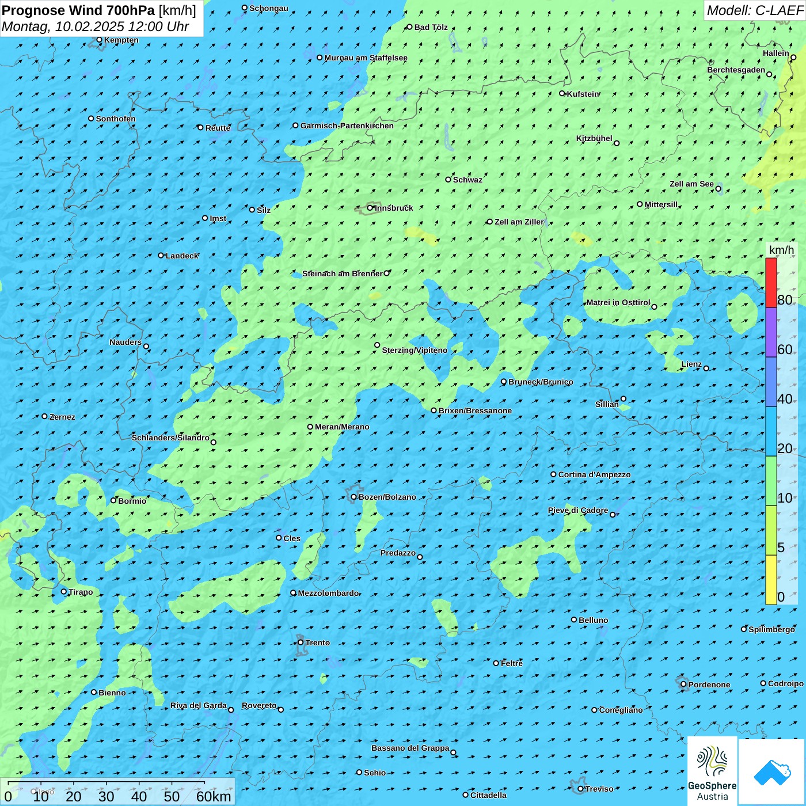Image resolution: width=806 pixels, height=806 pixels.
Task: Click the yellow 0–5 km/h legend swatch
Action: (771, 580)
